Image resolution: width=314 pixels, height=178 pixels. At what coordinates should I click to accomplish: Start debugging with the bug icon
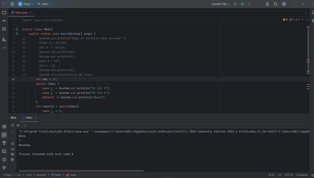242,4
